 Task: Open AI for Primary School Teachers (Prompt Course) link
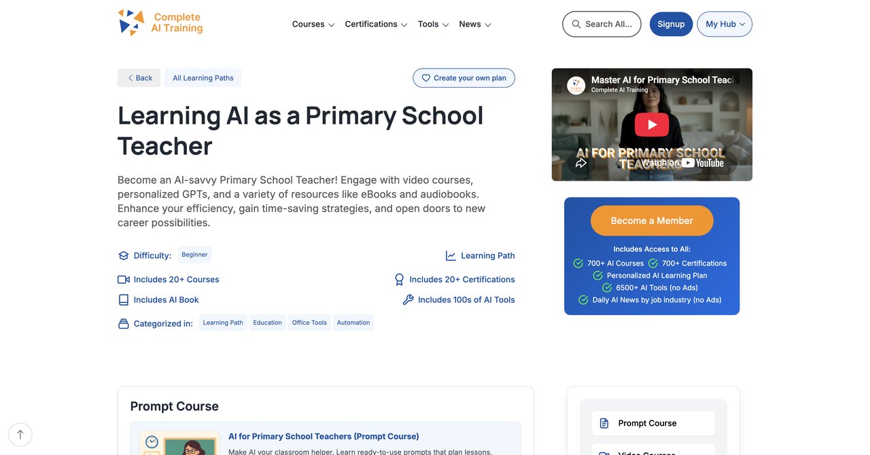[324, 437]
